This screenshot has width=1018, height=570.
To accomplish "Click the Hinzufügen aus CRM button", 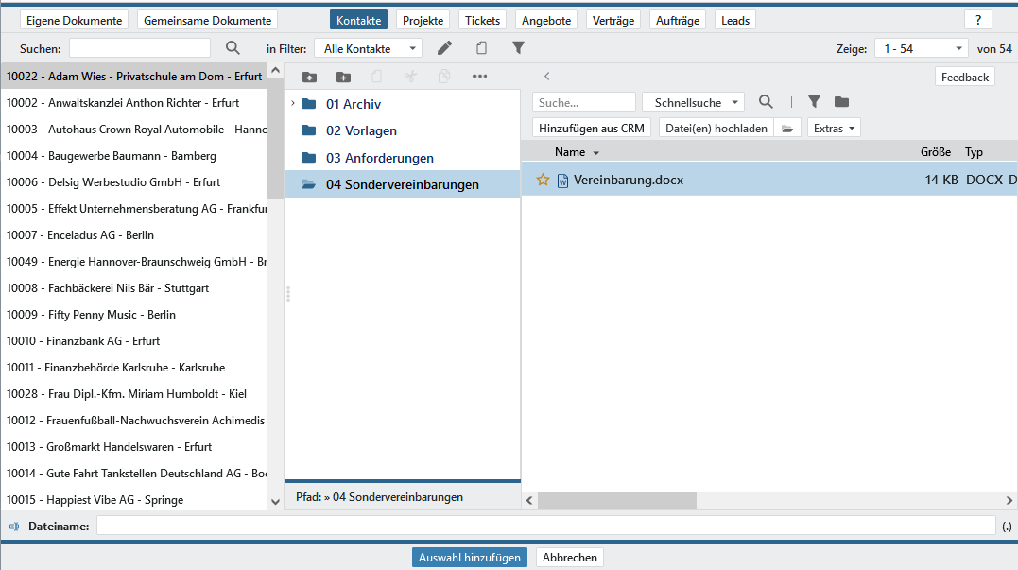I will 592,129.
